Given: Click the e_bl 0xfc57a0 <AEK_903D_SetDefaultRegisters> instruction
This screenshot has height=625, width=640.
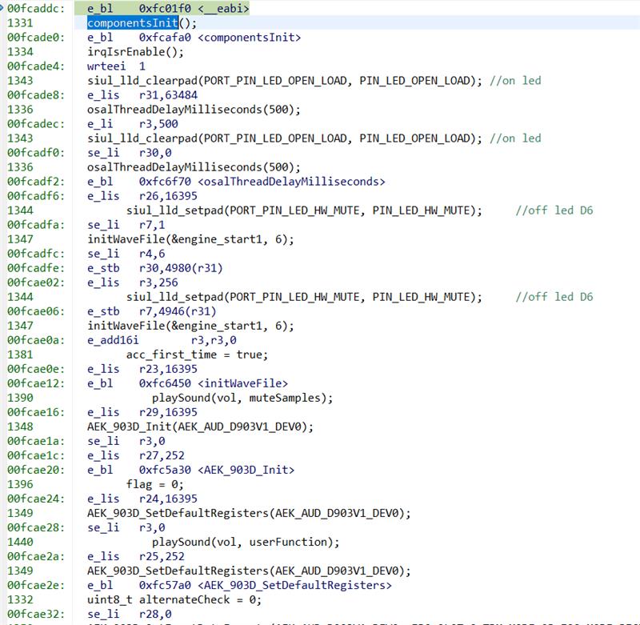Looking at the screenshot, I should click(239, 586).
